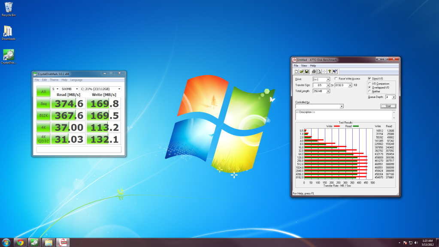Click the move crosshair icon in ATTO toolbar

(x=324, y=72)
